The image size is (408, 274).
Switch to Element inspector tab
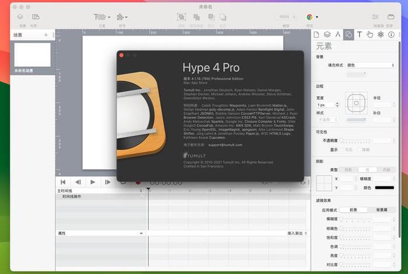349,34
